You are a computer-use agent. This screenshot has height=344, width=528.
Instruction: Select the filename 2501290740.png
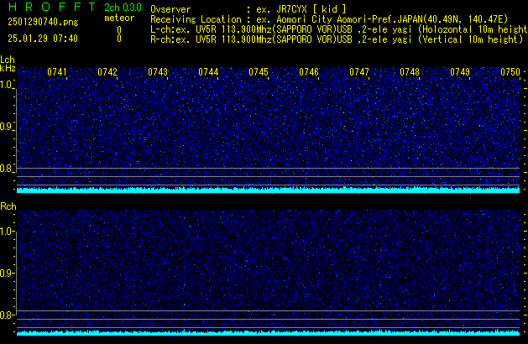click(43, 22)
